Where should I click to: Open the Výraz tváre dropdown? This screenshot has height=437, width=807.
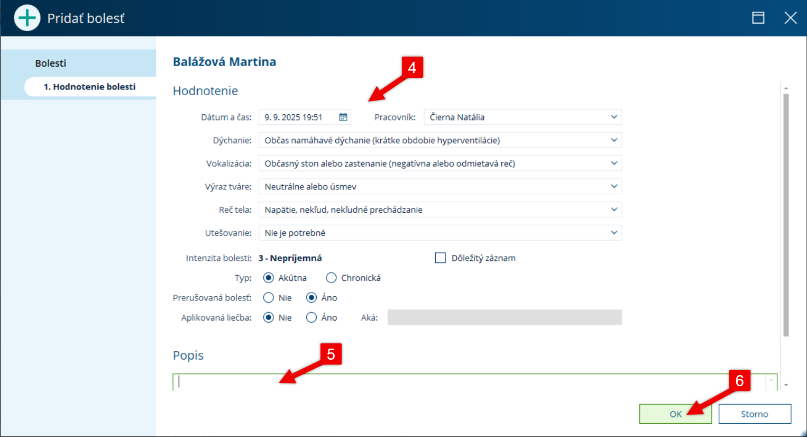tap(440, 186)
